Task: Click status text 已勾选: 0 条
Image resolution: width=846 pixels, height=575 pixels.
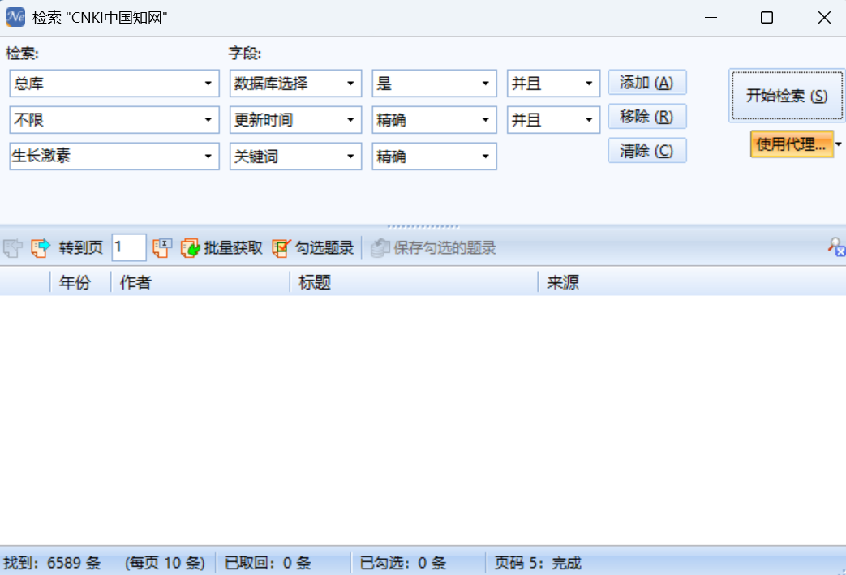Action: click(x=403, y=563)
